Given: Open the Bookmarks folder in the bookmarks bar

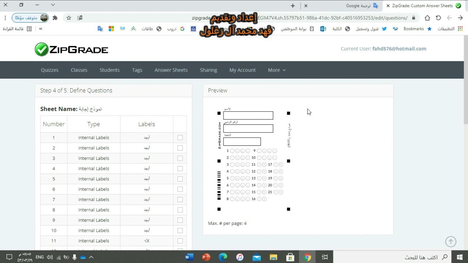Looking at the screenshot, I should 418,29.
